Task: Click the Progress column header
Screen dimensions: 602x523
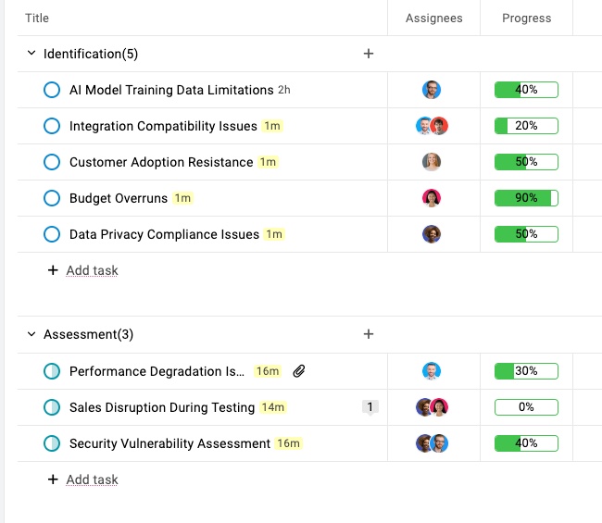Action: [x=526, y=18]
